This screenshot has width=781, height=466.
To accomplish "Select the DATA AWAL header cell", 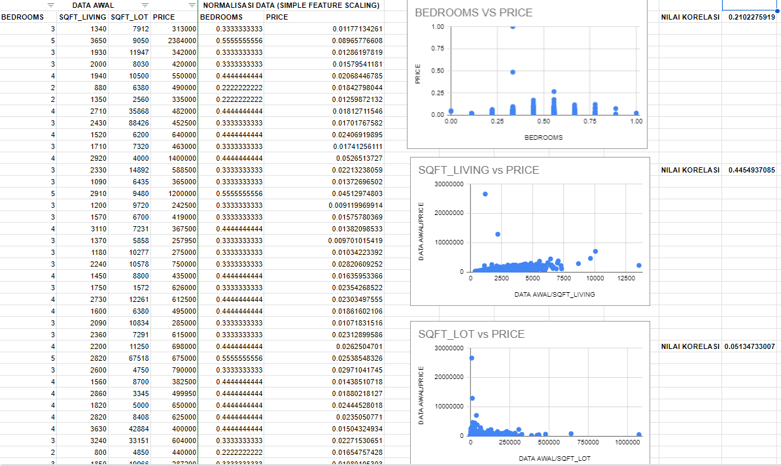I will tap(93, 5).
